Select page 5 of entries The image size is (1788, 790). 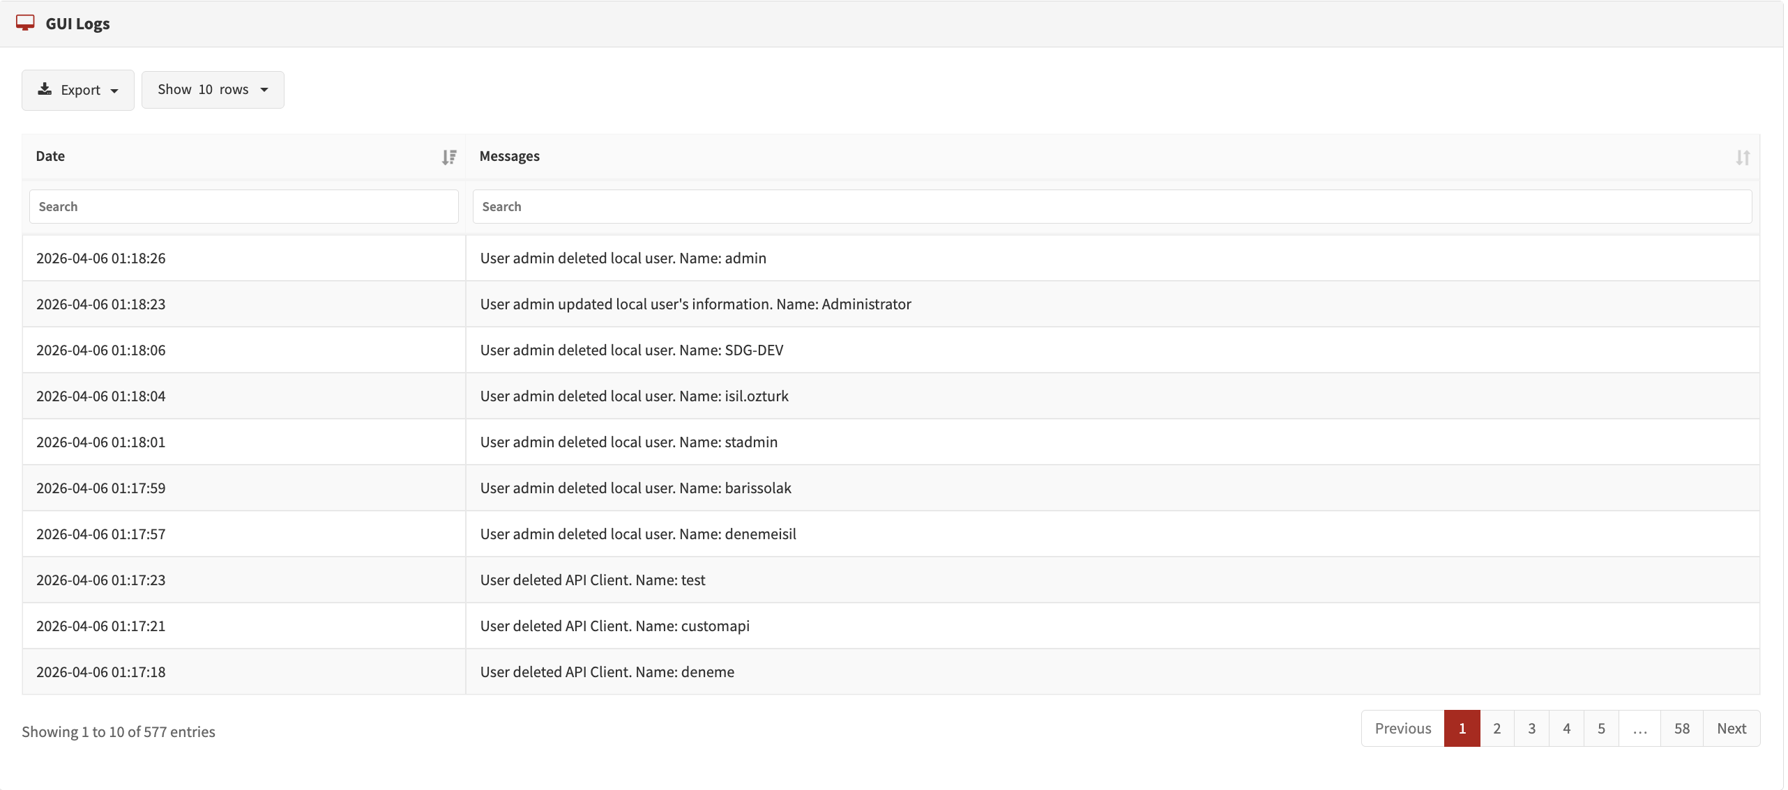[x=1601, y=729]
